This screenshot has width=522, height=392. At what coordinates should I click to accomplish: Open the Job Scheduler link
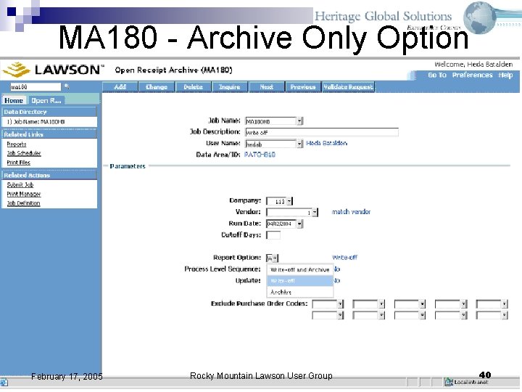24,153
